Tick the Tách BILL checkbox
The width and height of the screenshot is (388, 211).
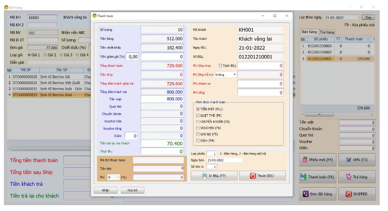[220, 66]
